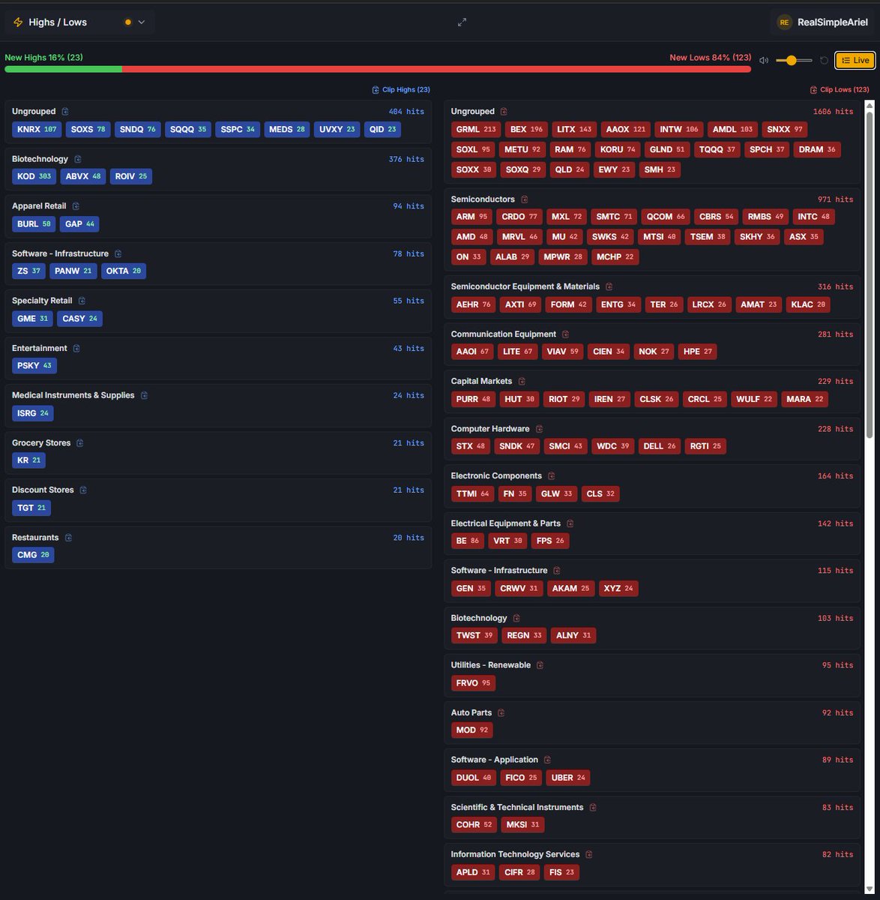The image size is (880, 900).
Task: Copy the Semiconductors group tickers
Action: click(x=524, y=199)
